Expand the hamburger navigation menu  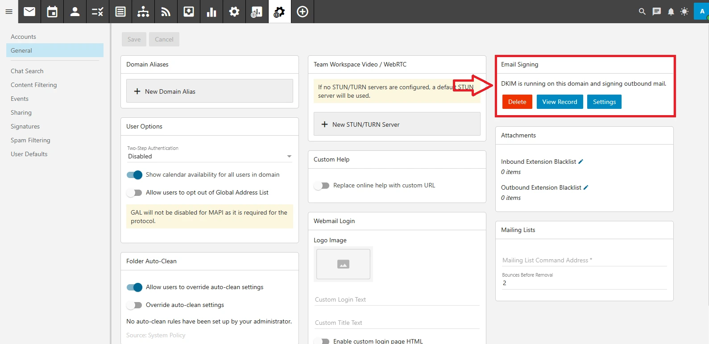point(9,12)
